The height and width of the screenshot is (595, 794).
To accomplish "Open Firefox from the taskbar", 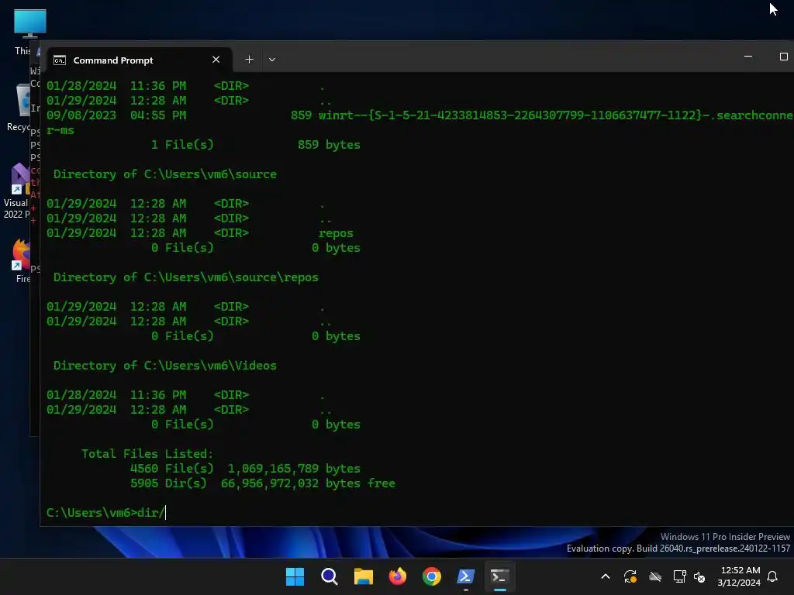I will 398,576.
